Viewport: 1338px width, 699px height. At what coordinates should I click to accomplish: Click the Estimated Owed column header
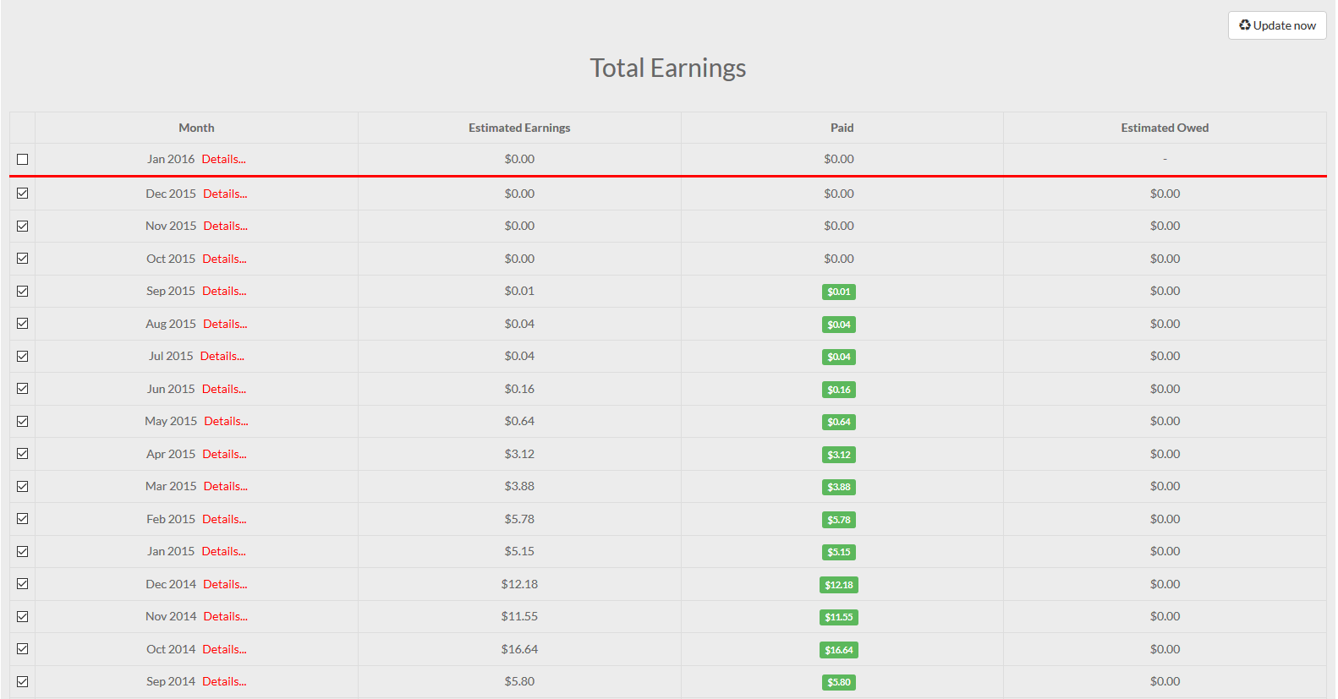pyautogui.click(x=1164, y=128)
